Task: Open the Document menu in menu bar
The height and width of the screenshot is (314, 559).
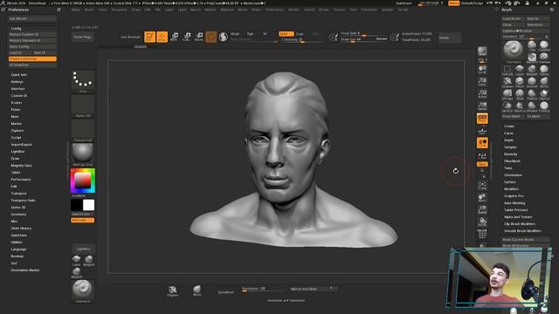Action: pos(119,10)
